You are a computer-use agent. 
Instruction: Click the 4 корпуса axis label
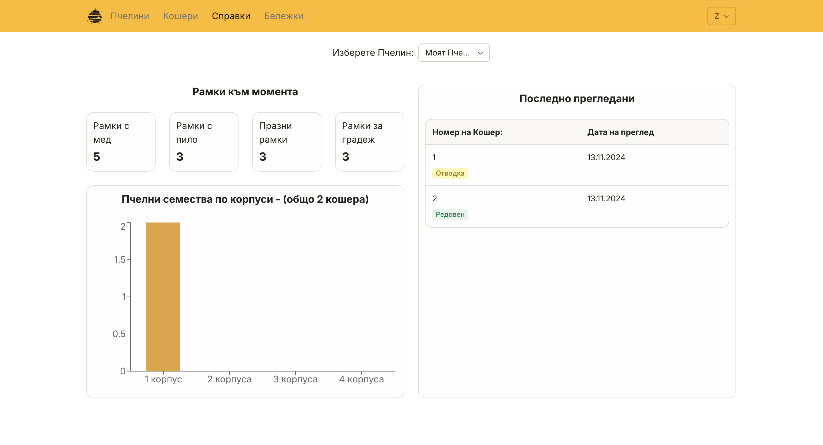click(361, 379)
